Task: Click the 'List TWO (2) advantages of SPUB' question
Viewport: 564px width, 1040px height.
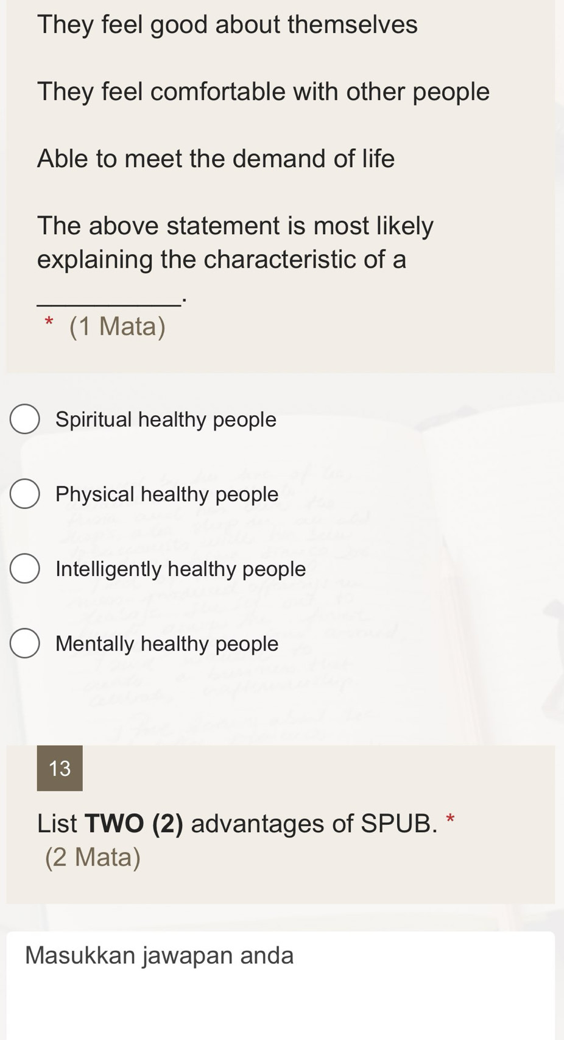Action: click(237, 823)
